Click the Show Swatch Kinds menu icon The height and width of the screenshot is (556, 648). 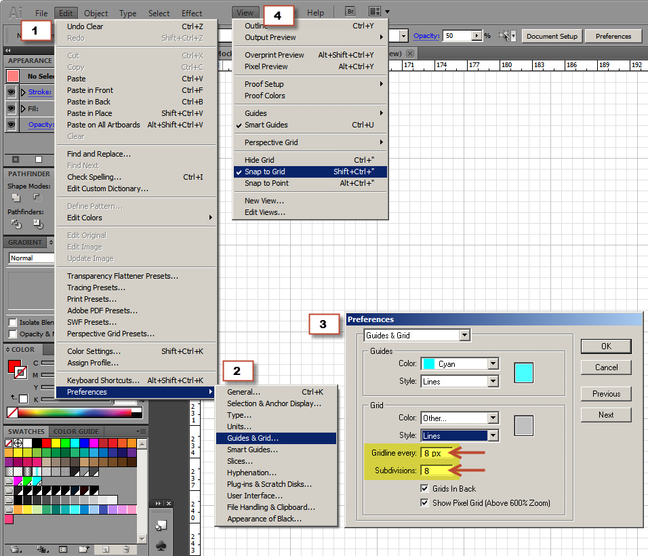pyautogui.click(x=42, y=549)
